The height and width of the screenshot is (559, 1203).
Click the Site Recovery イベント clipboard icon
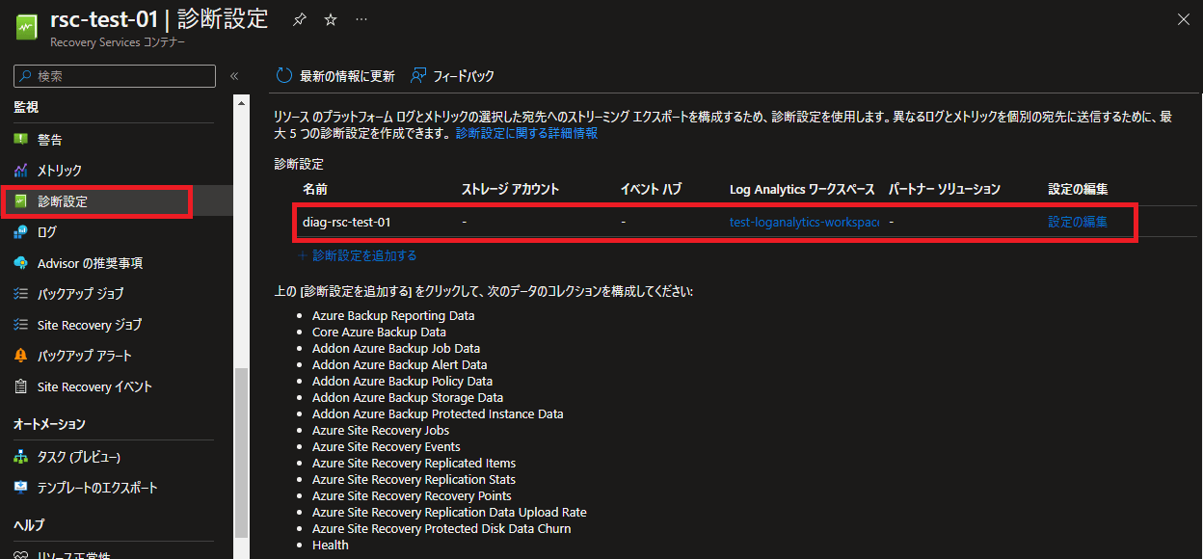(x=20, y=386)
